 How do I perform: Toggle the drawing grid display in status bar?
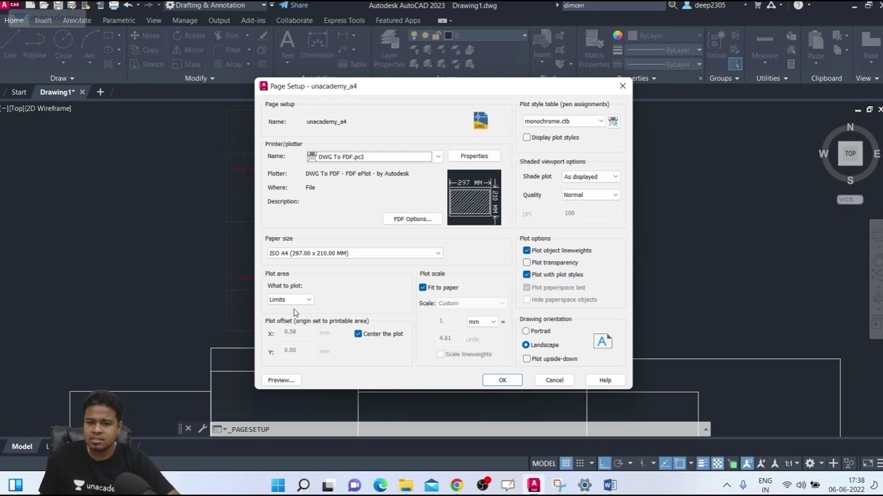click(566, 464)
